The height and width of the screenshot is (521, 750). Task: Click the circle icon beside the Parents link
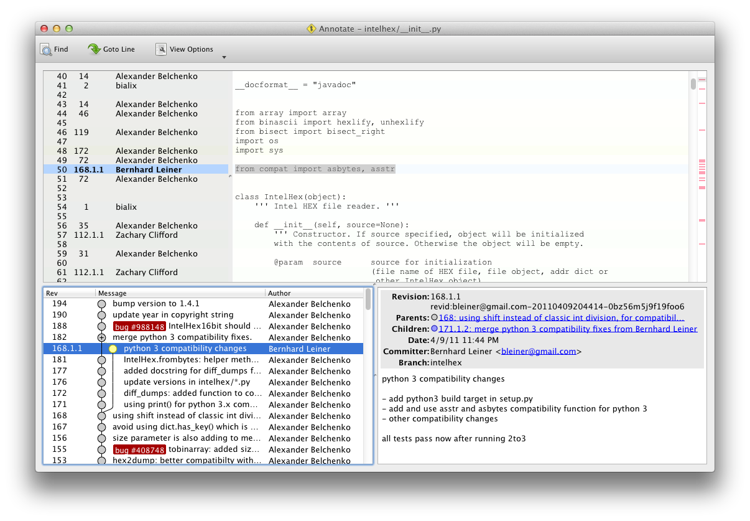(x=434, y=317)
